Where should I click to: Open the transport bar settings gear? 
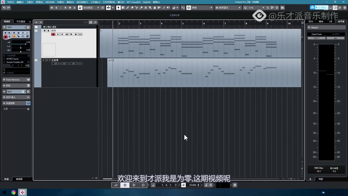pyautogui.click(x=235, y=185)
